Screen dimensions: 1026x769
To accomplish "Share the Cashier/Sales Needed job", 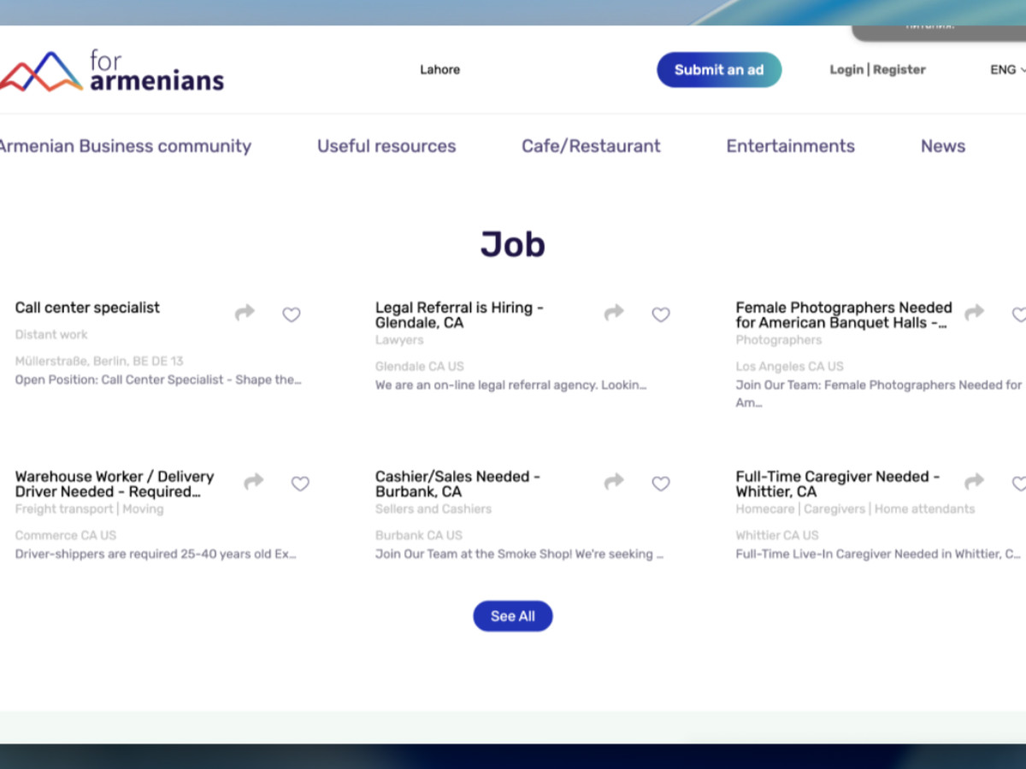I will (614, 482).
